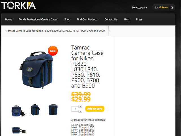The width and height of the screenshot is (181, 136).
Task: Expand cart with the arrow button
Action: point(172,8)
